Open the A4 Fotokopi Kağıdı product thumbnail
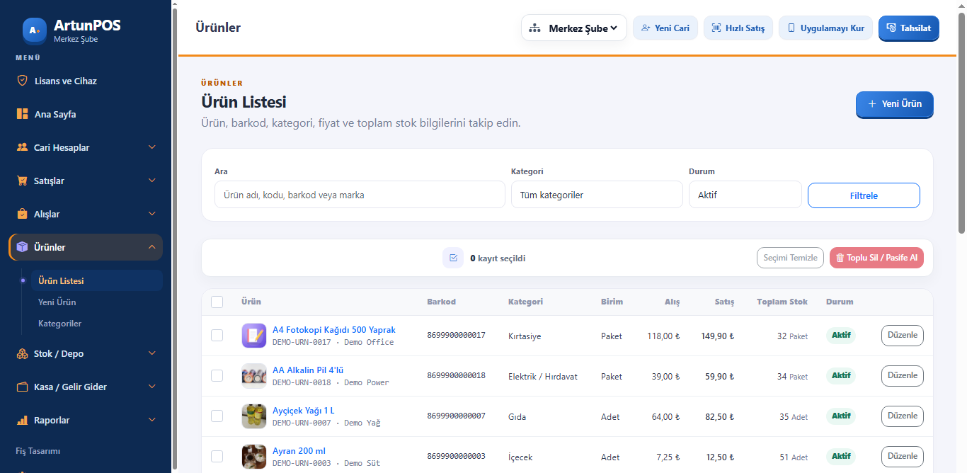Image resolution: width=967 pixels, height=473 pixels. coord(254,335)
